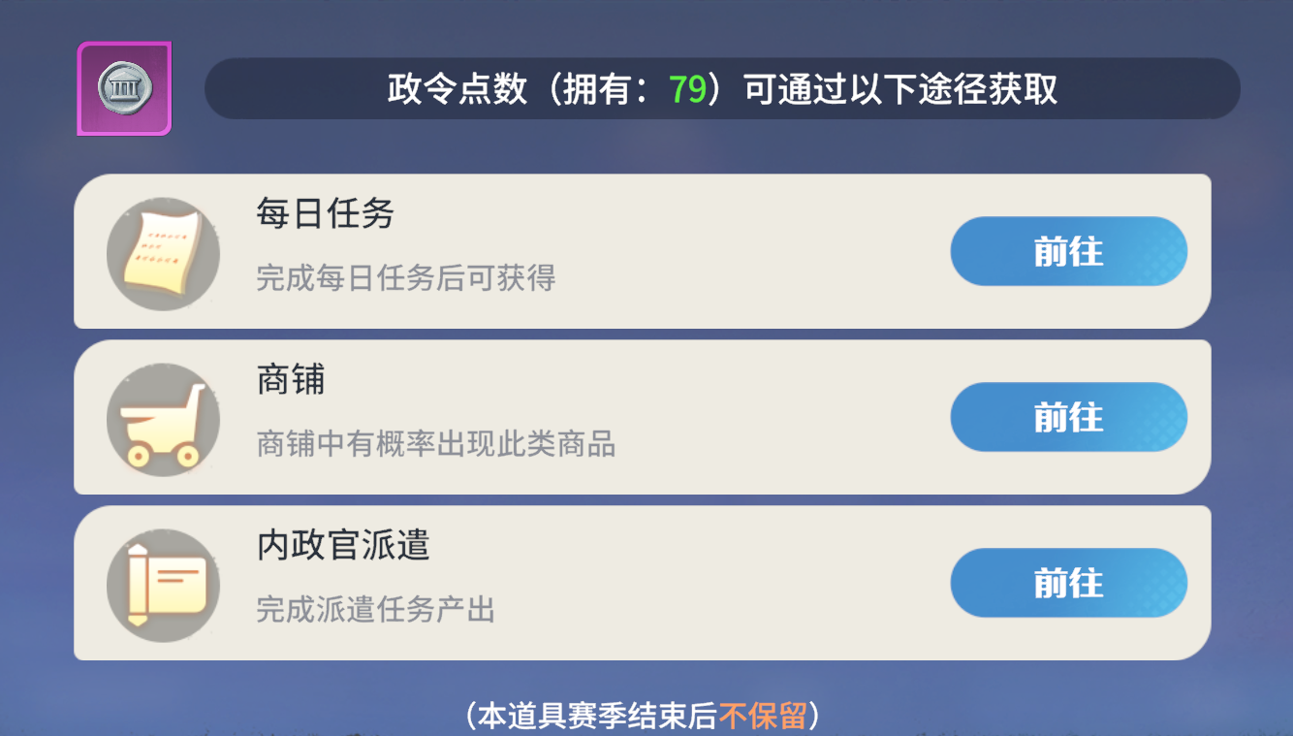The image size is (1293, 736).
Task: Select the 每日任务 title text
Action: click(325, 213)
